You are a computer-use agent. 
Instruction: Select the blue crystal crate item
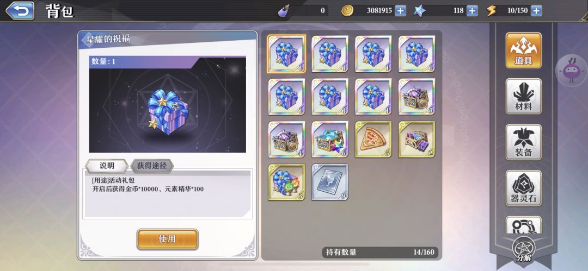pos(416,139)
